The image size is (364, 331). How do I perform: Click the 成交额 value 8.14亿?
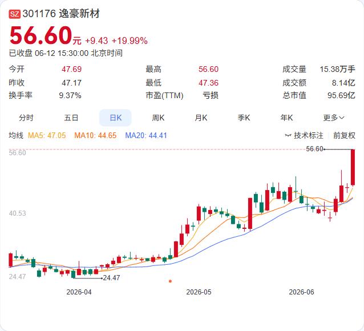(x=343, y=83)
